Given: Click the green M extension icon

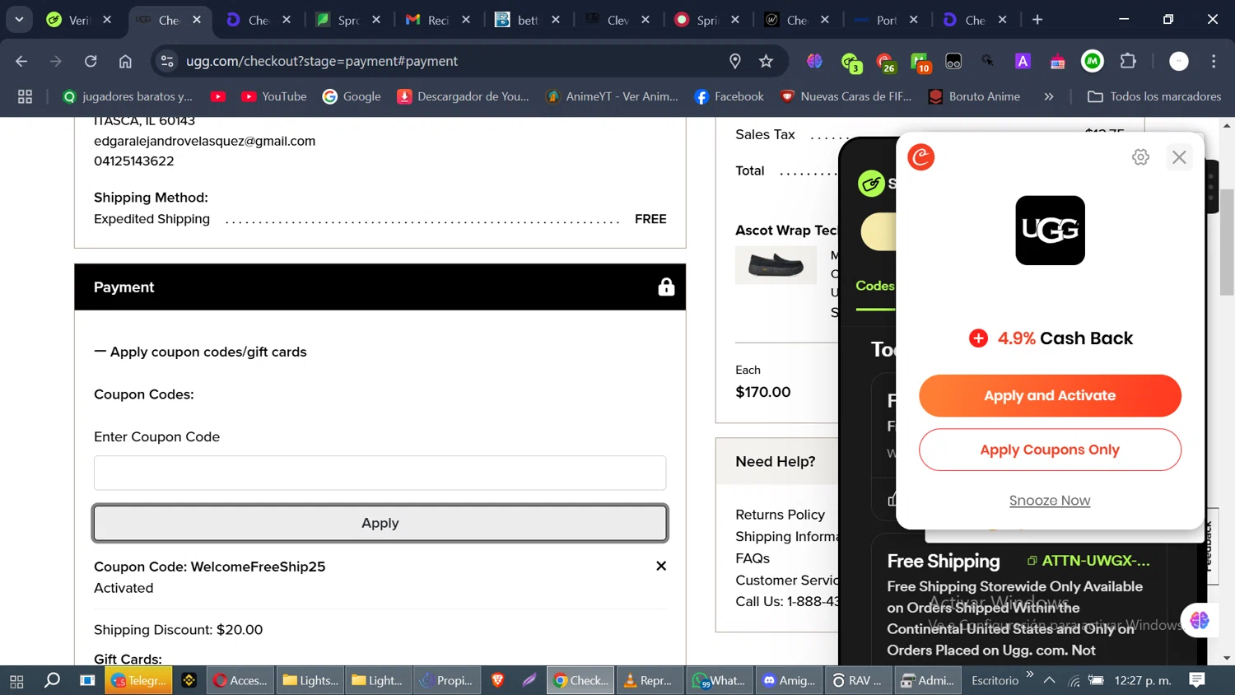Looking at the screenshot, I should pos(1093,61).
